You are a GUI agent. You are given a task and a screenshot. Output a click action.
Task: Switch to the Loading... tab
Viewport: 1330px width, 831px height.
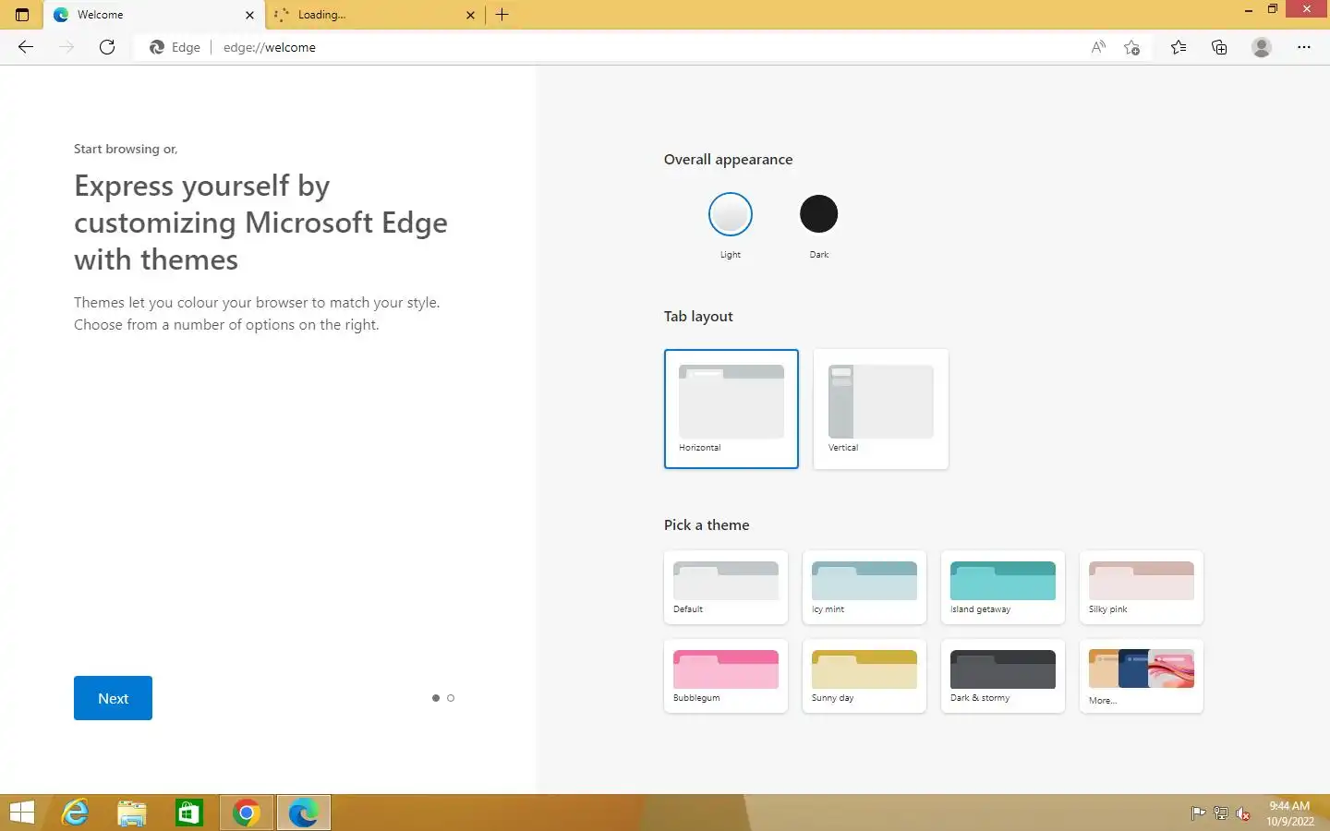coord(376,15)
